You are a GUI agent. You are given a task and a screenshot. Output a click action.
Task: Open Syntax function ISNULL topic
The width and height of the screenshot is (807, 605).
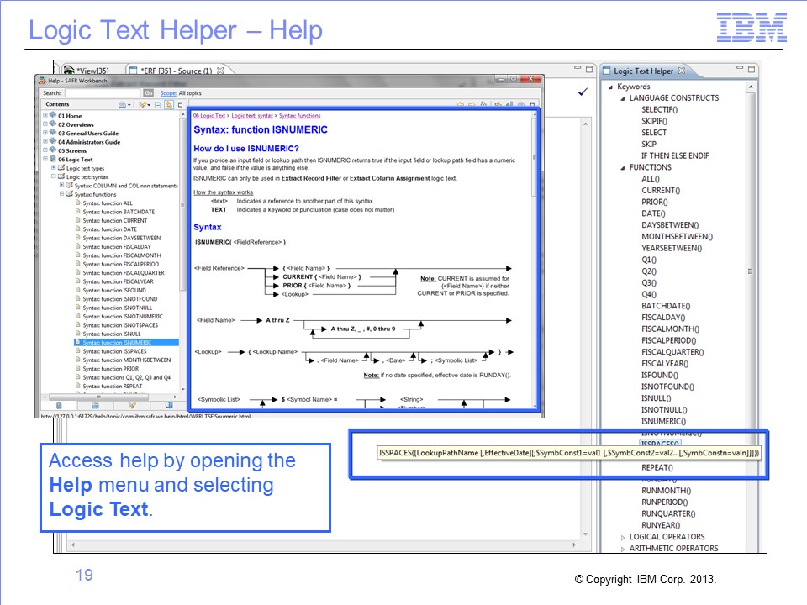point(112,334)
